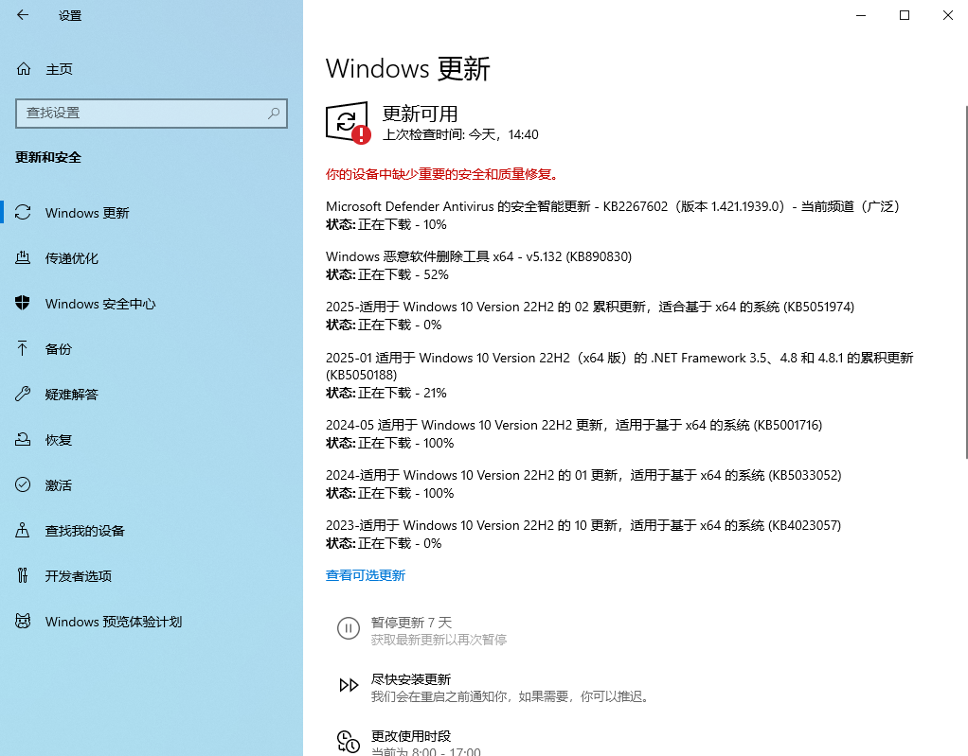Click the 获取最新更新以再次暂停 description text
The width and height of the screenshot is (968, 756).
coord(439,640)
